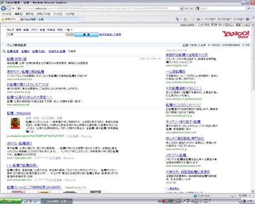Open the 一覧を見る link under sponsored ads
255x204 pixels.
174,188
